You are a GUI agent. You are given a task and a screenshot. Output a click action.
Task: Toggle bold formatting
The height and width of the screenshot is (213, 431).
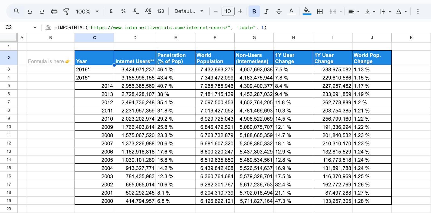254,11
